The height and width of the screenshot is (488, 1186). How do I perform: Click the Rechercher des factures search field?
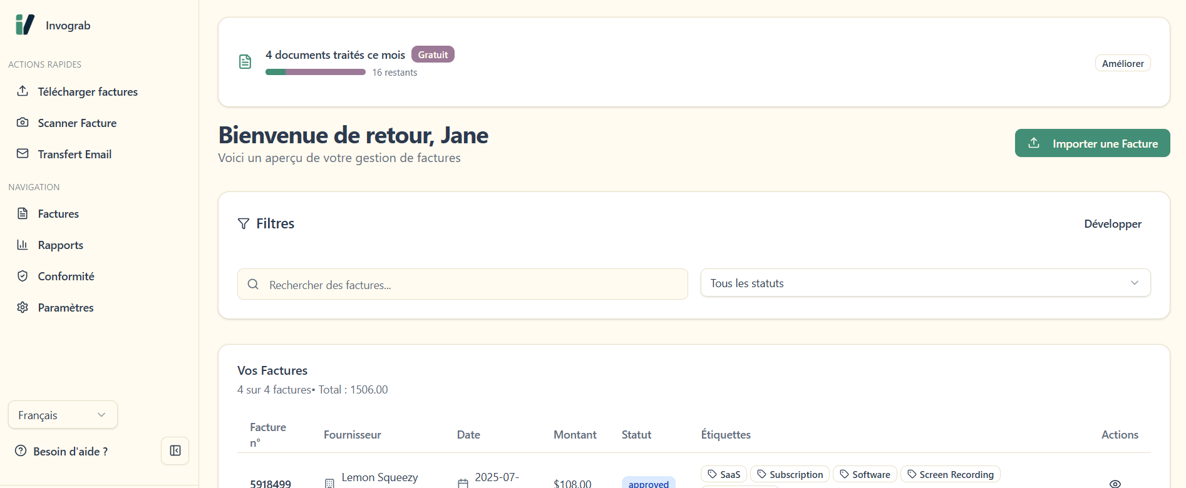point(463,285)
